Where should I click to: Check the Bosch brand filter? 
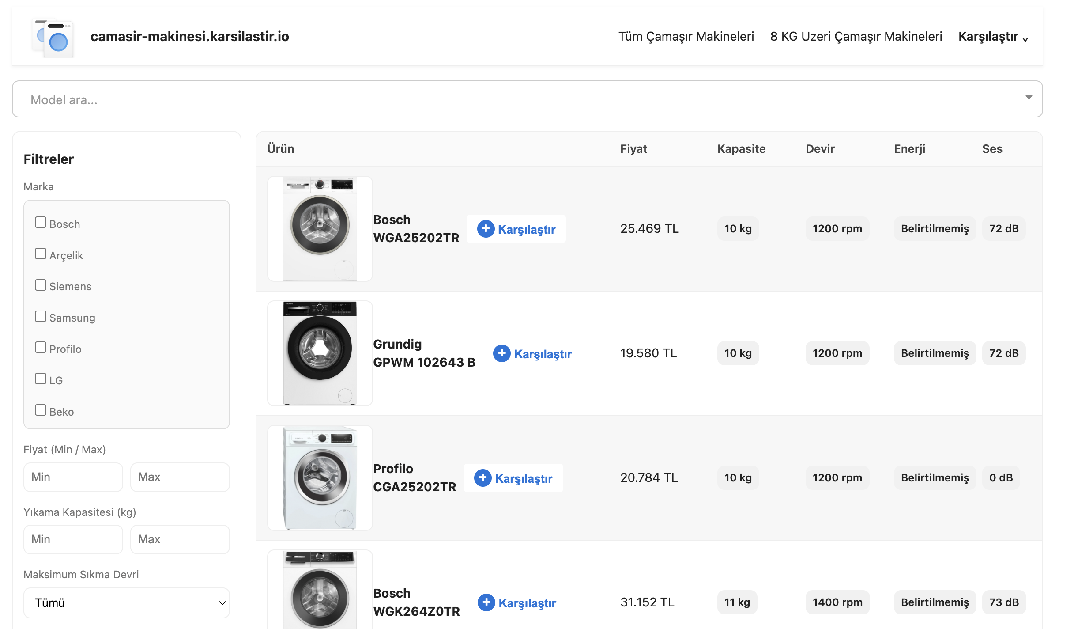pyautogui.click(x=41, y=223)
